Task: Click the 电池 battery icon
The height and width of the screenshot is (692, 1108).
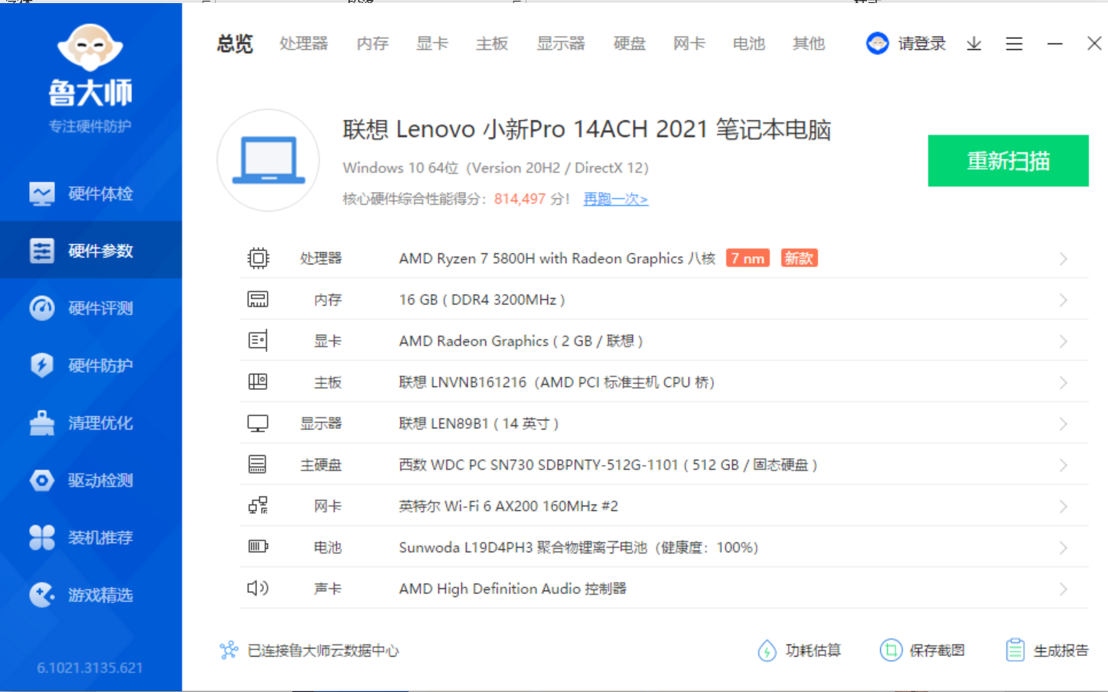Action: pos(258,547)
